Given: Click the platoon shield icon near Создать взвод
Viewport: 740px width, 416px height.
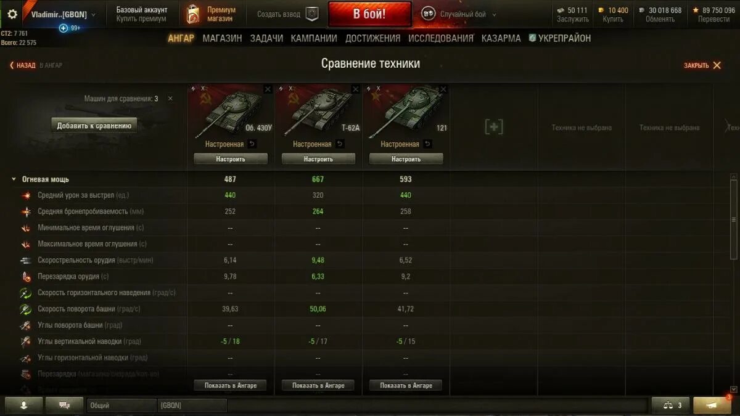Looking at the screenshot, I should point(312,14).
